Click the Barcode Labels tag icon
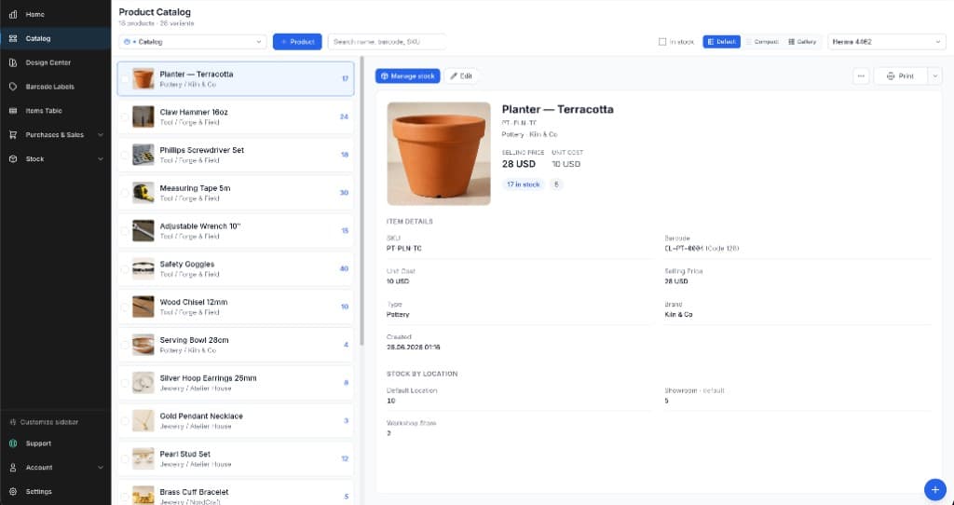Image resolution: width=954 pixels, height=505 pixels. (13, 87)
